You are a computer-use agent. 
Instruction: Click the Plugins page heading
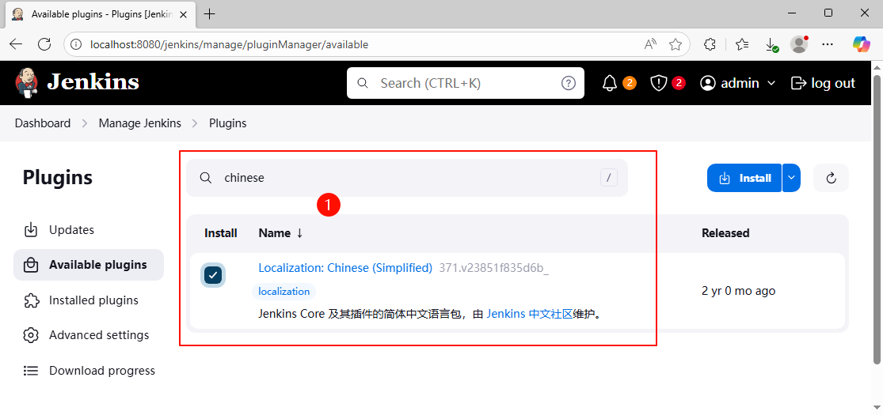coord(58,178)
